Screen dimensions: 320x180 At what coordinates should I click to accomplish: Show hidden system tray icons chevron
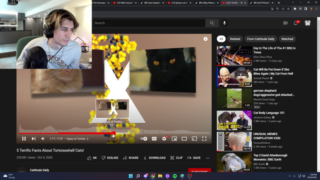point(289,176)
